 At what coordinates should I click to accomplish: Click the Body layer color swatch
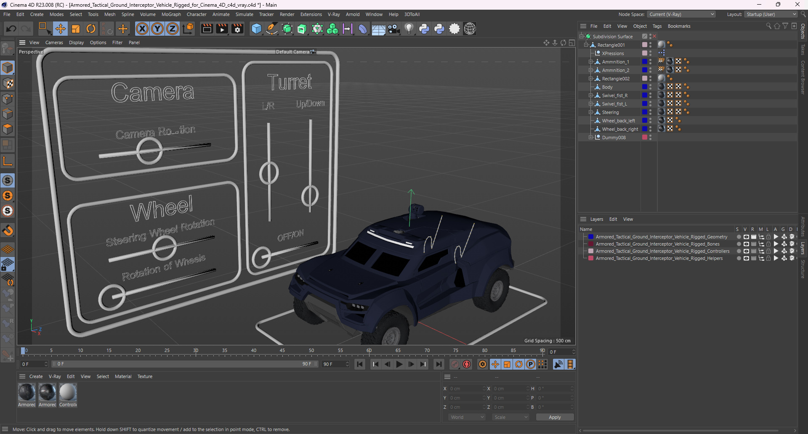(x=644, y=87)
